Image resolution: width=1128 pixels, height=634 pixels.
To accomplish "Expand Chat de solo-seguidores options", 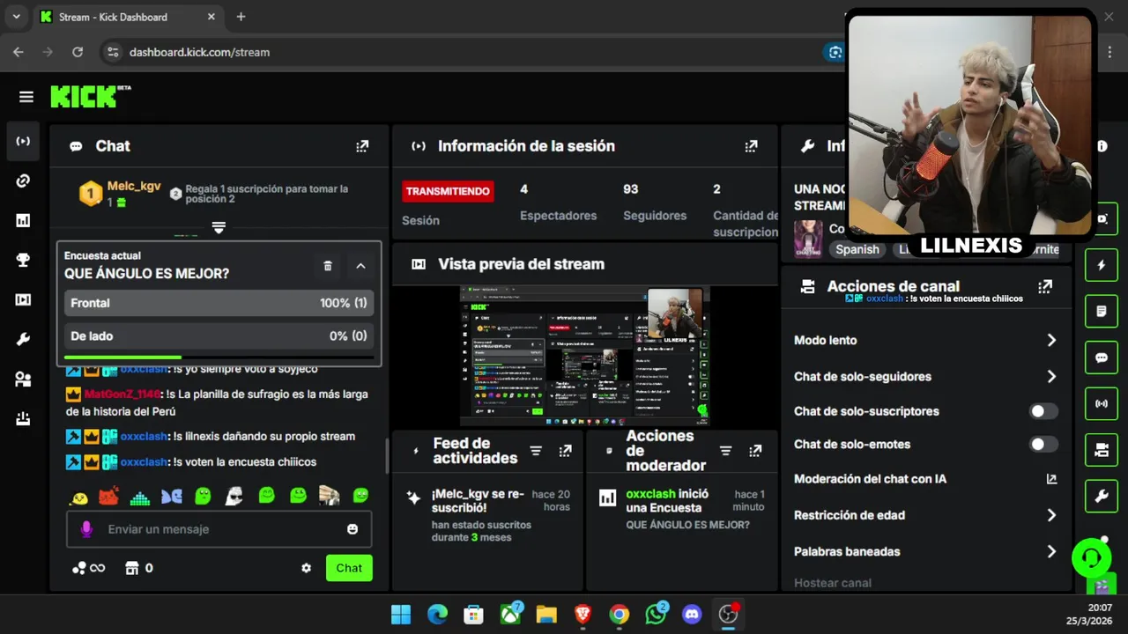I will pyautogui.click(x=1050, y=376).
